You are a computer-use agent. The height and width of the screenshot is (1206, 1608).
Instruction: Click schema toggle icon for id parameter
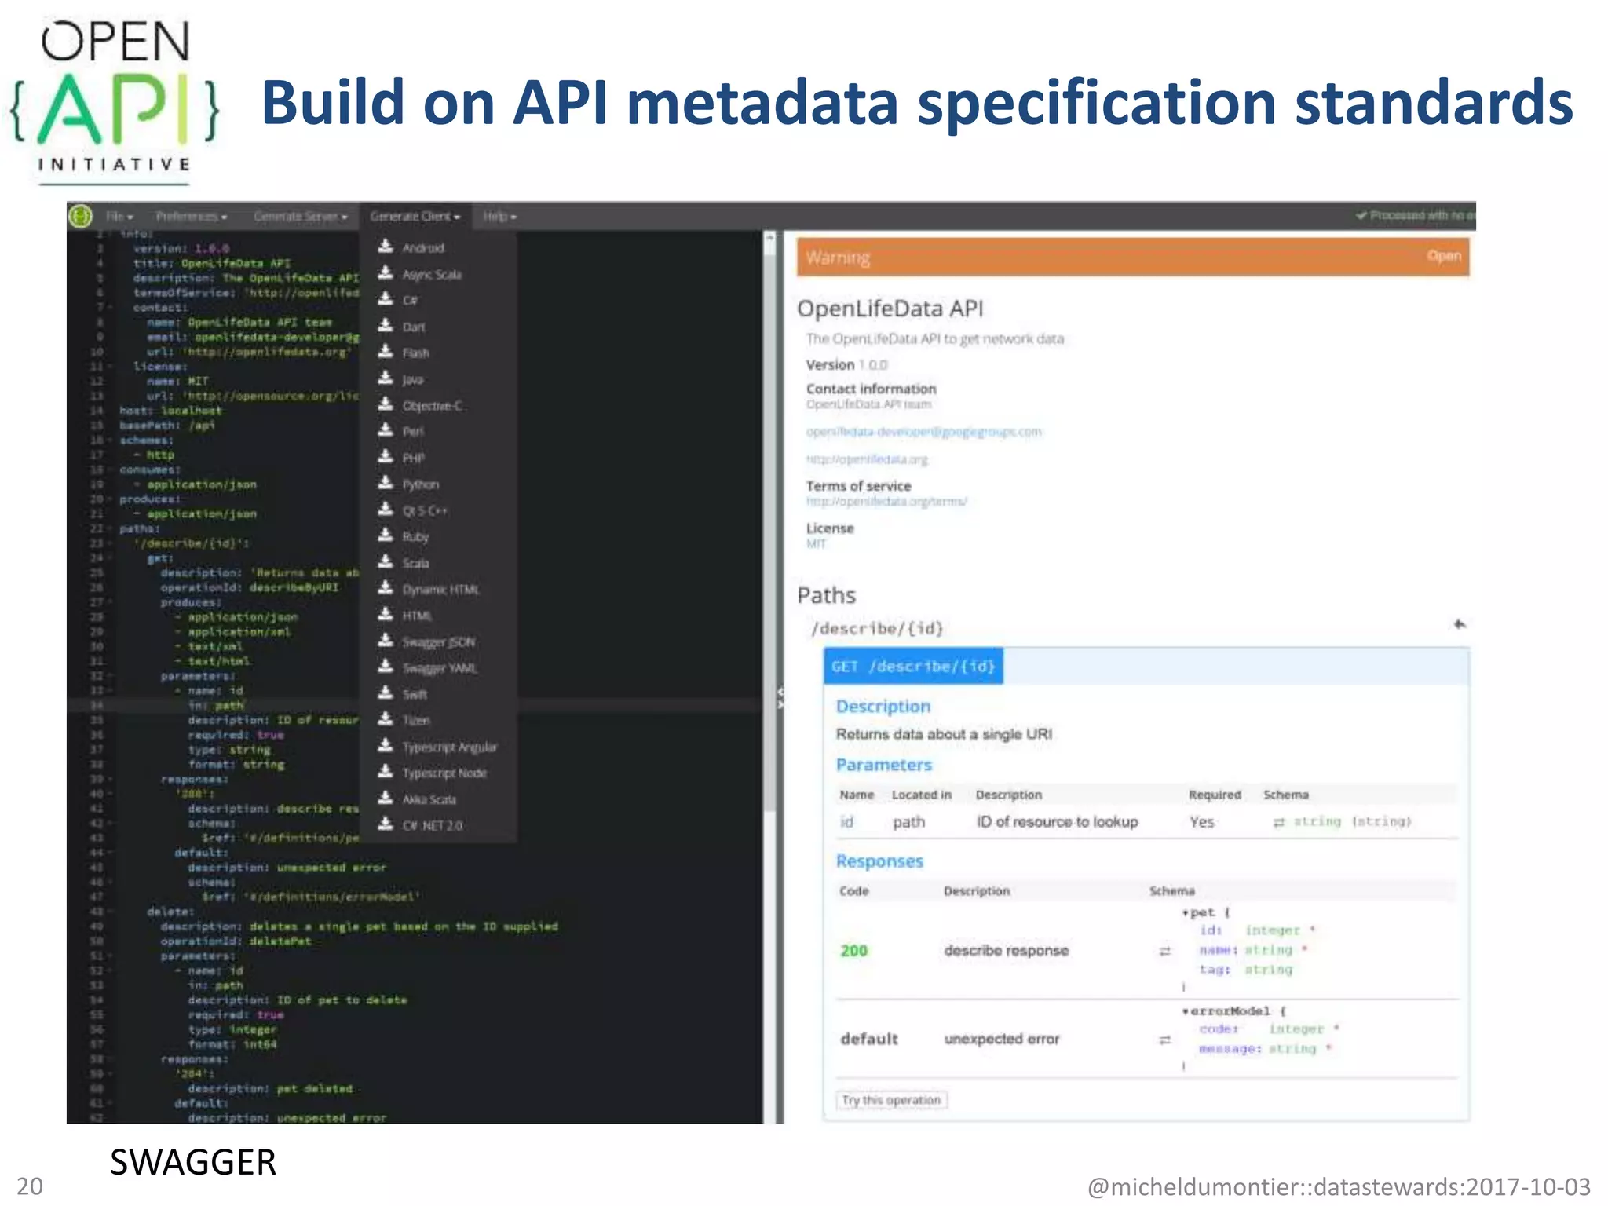click(x=1278, y=822)
